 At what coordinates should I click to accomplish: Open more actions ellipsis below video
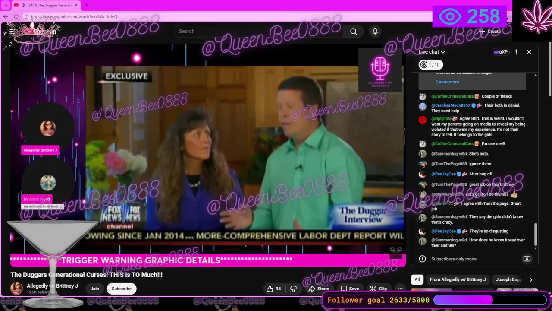pyautogui.click(x=400, y=289)
